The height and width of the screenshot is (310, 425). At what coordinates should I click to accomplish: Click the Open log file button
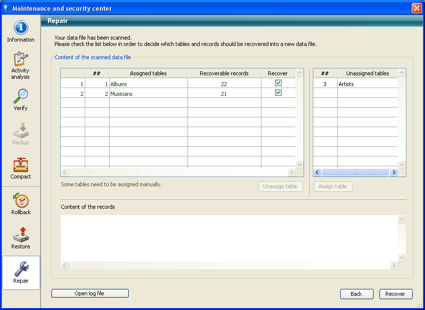pos(90,293)
